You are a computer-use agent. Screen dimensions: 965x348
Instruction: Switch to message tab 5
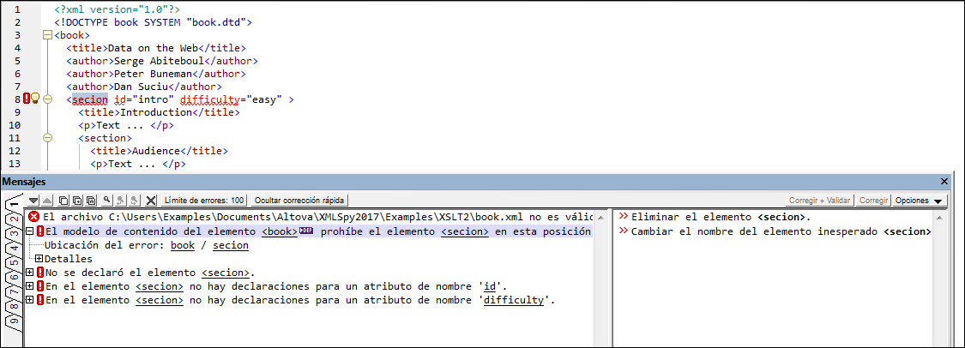(14, 263)
